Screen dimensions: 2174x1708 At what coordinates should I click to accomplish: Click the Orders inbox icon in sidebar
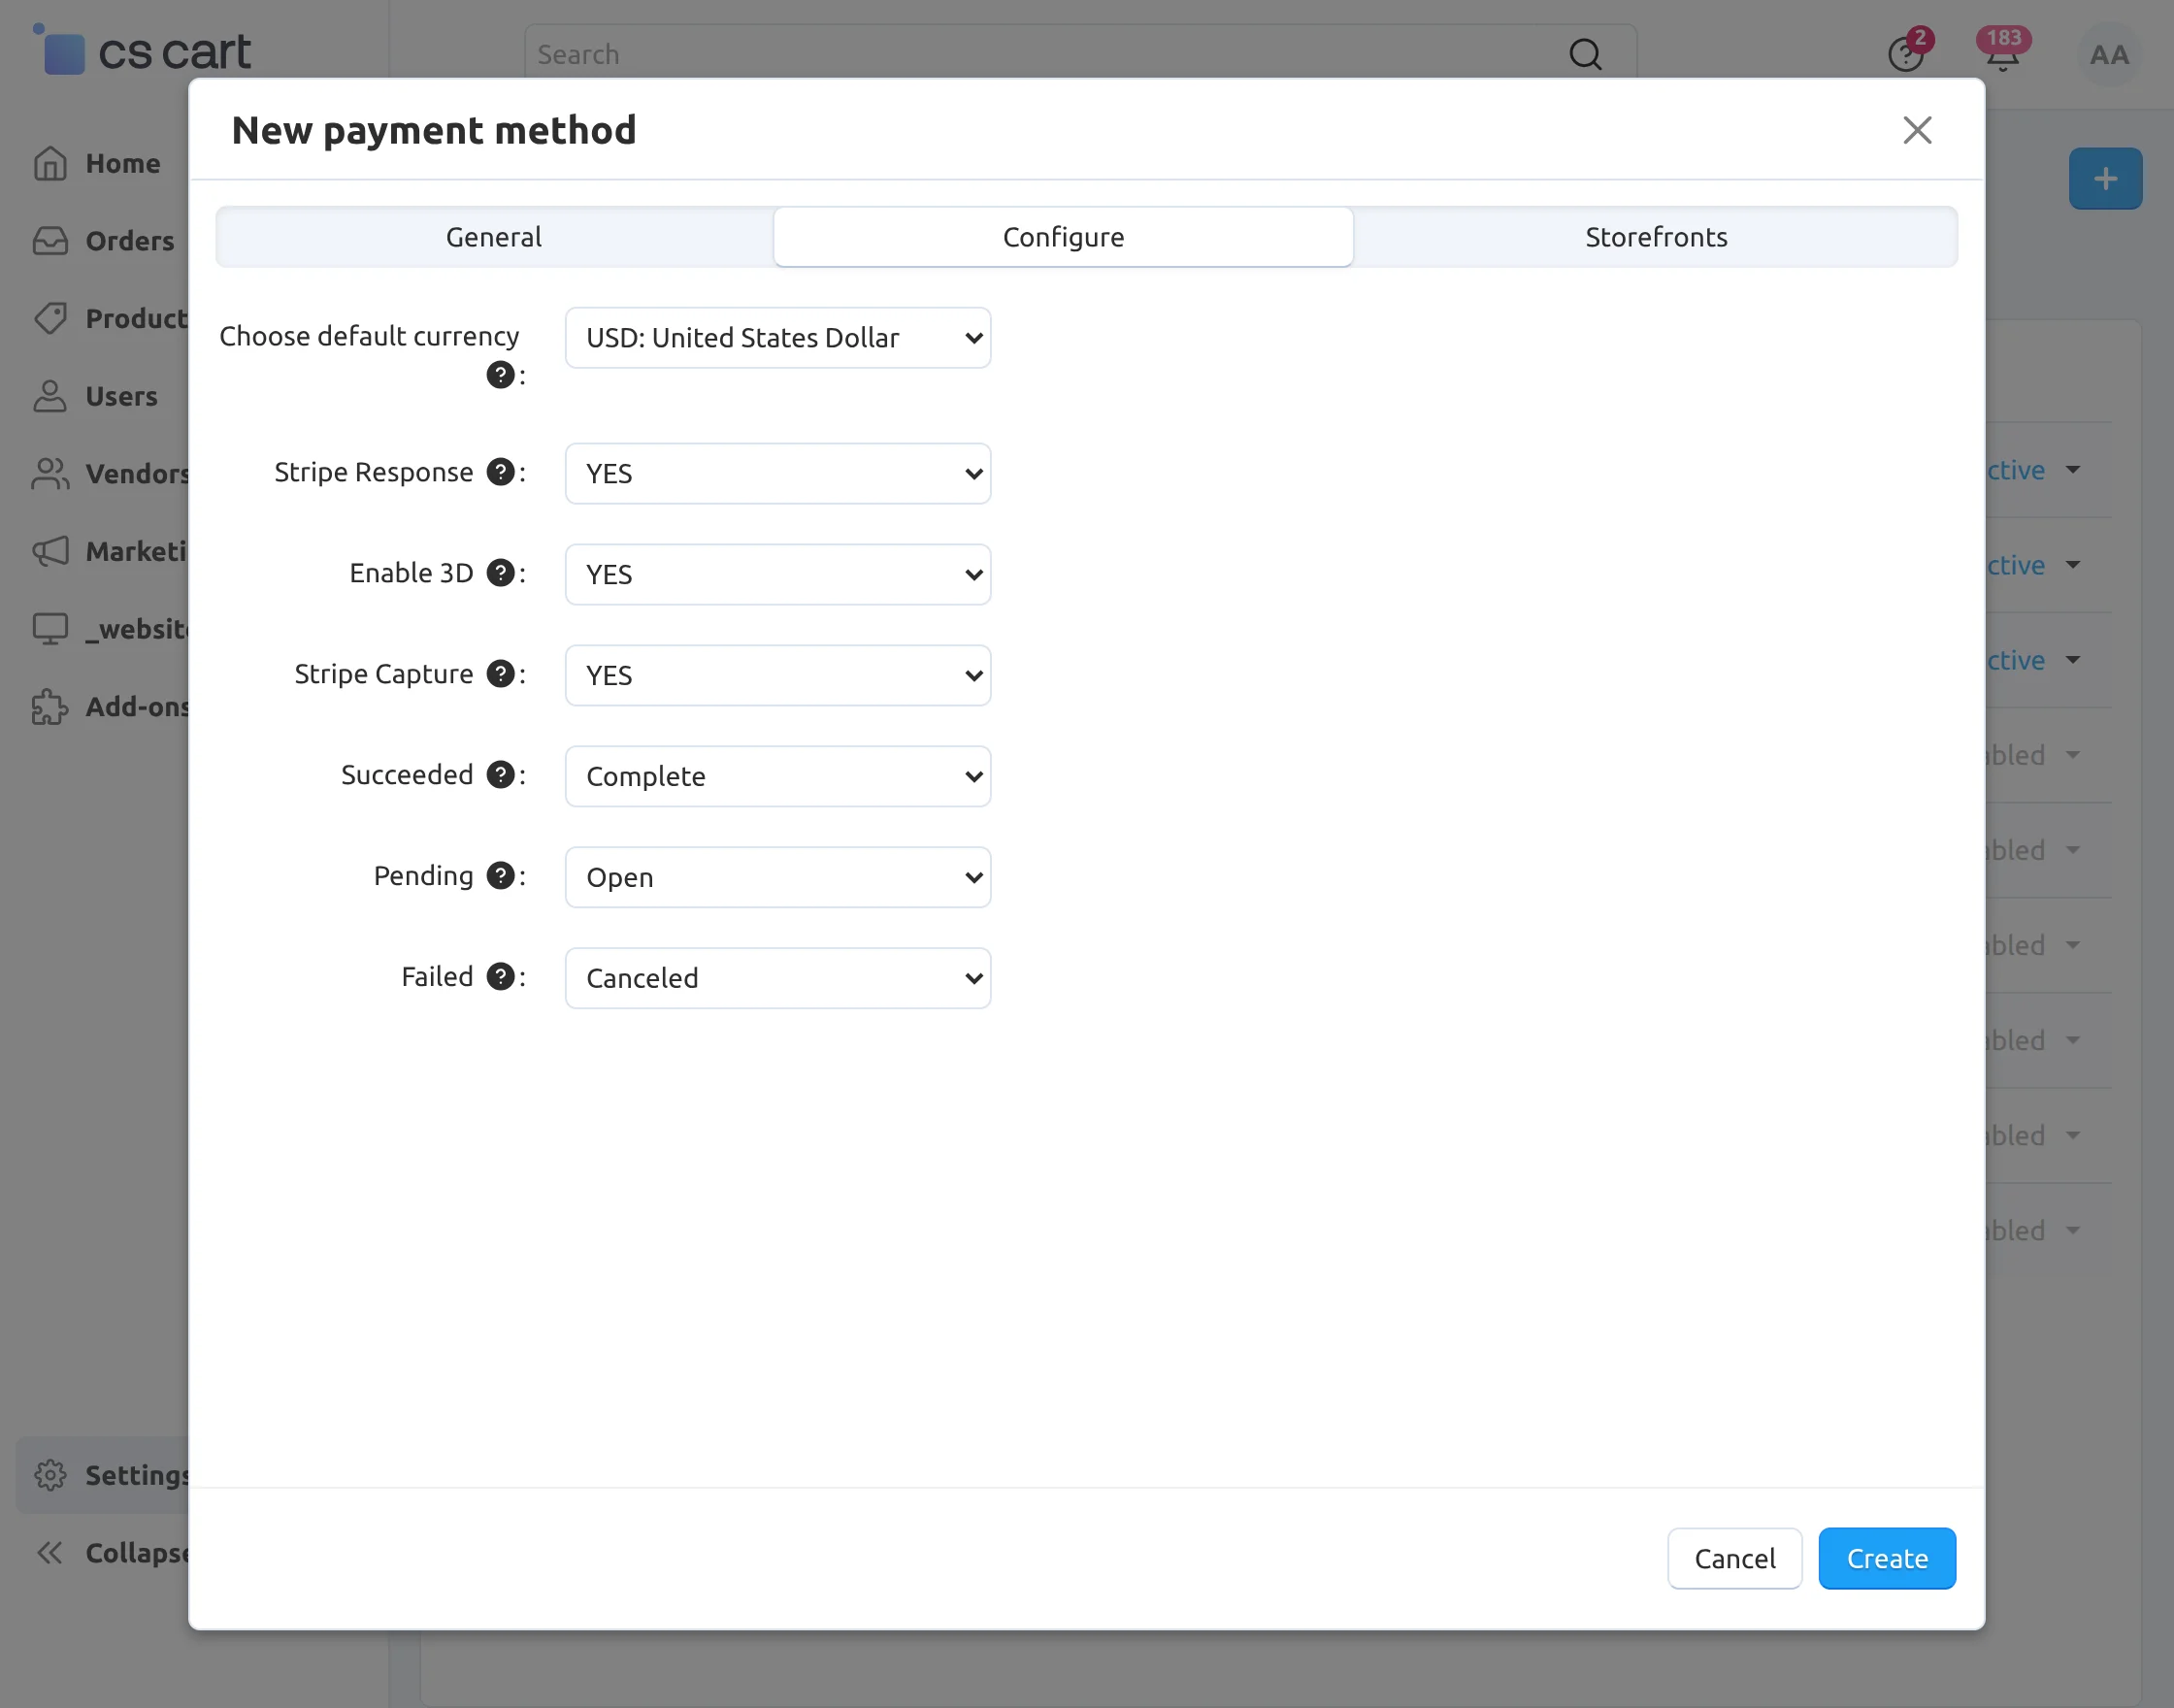50,241
